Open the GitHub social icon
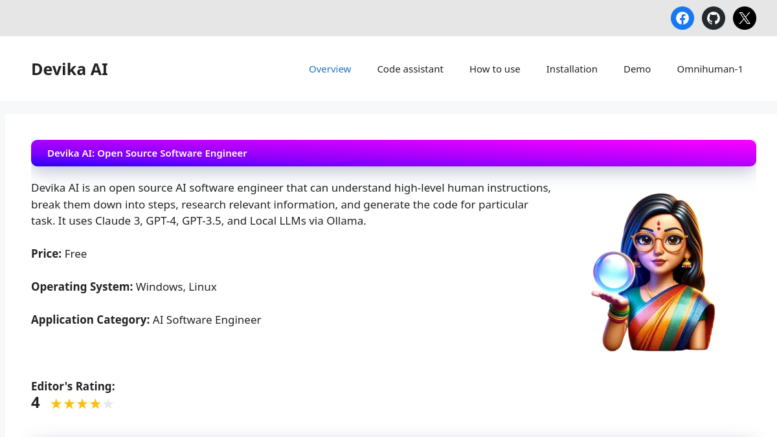 click(714, 18)
